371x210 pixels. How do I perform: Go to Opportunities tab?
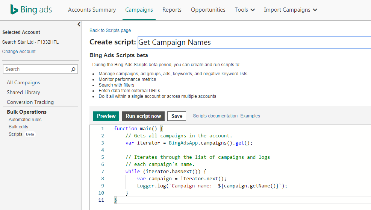tap(208, 10)
